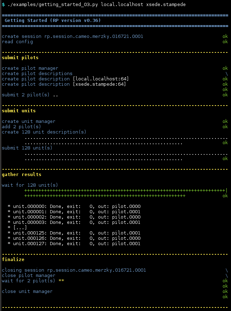The height and width of the screenshot is (311, 231).
Task: Click the 'ok' status beside 'read config'
Action: [225, 42]
